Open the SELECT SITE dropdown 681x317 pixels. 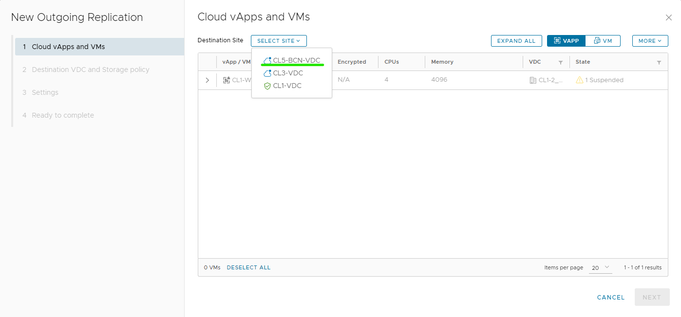(x=279, y=41)
